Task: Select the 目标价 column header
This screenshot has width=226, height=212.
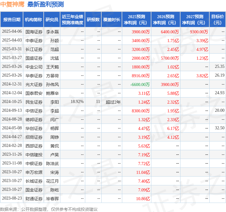Action: click(x=218, y=20)
